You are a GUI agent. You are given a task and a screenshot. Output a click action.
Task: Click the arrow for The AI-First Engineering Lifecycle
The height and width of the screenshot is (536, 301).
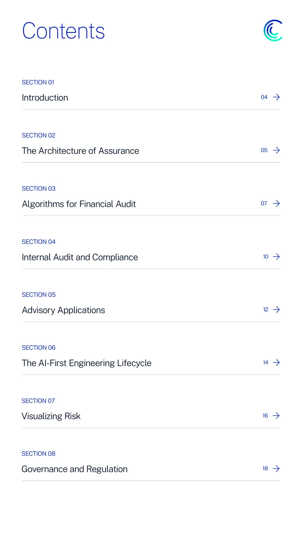click(276, 363)
